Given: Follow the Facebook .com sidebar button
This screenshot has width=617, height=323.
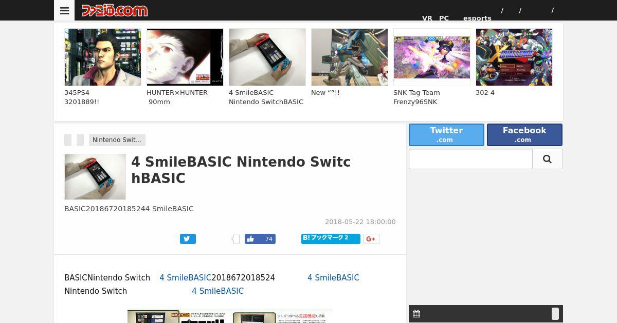Looking at the screenshot, I should (524, 134).
